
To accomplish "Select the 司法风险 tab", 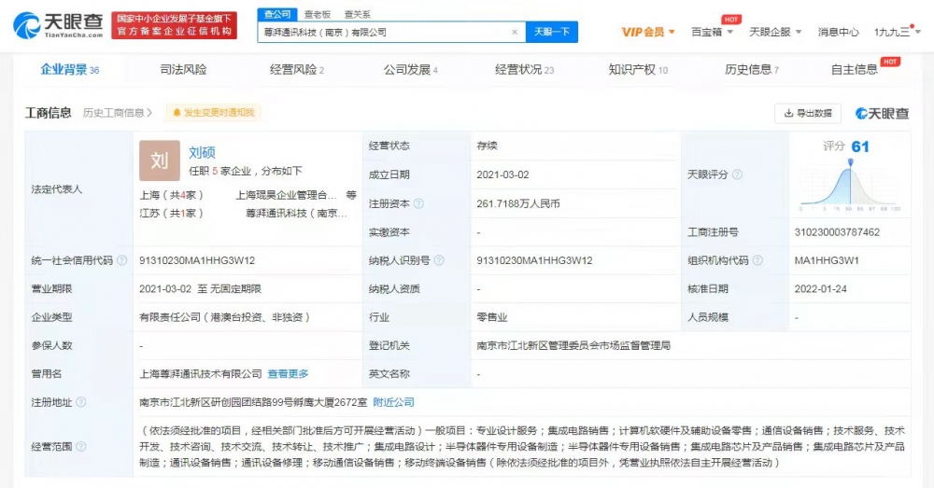I will (x=183, y=70).
